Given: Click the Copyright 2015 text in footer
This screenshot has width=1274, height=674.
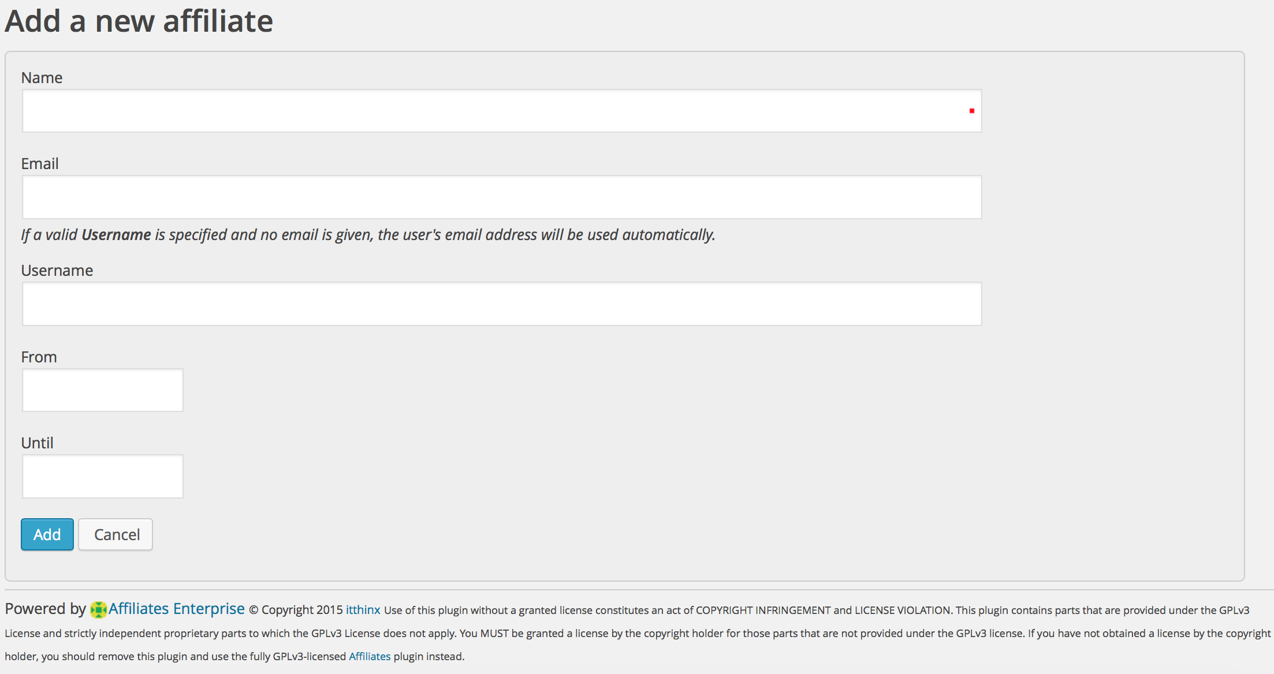Looking at the screenshot, I should pos(296,610).
